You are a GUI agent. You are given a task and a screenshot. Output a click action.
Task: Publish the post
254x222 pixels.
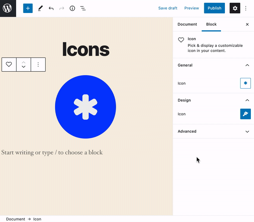coord(214,8)
